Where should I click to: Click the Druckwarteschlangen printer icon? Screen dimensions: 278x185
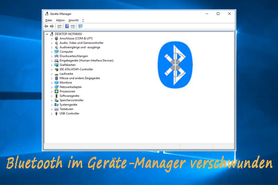(x=57, y=56)
